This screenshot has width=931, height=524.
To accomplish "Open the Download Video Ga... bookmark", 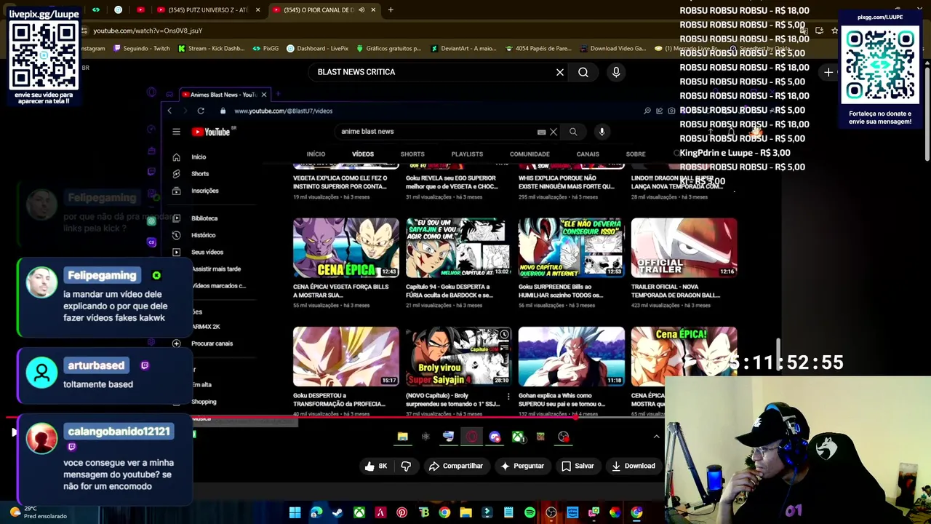I will pyautogui.click(x=612, y=49).
